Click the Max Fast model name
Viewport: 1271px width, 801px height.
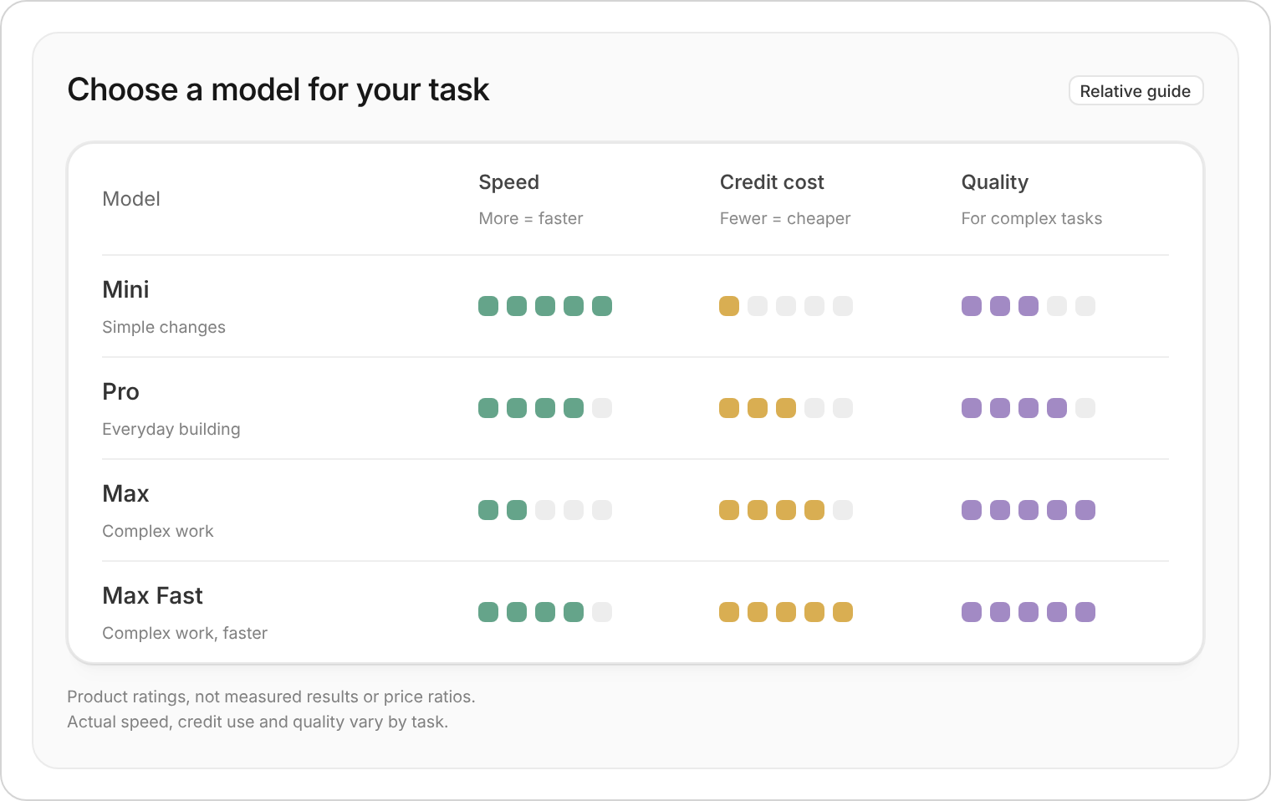point(152,595)
